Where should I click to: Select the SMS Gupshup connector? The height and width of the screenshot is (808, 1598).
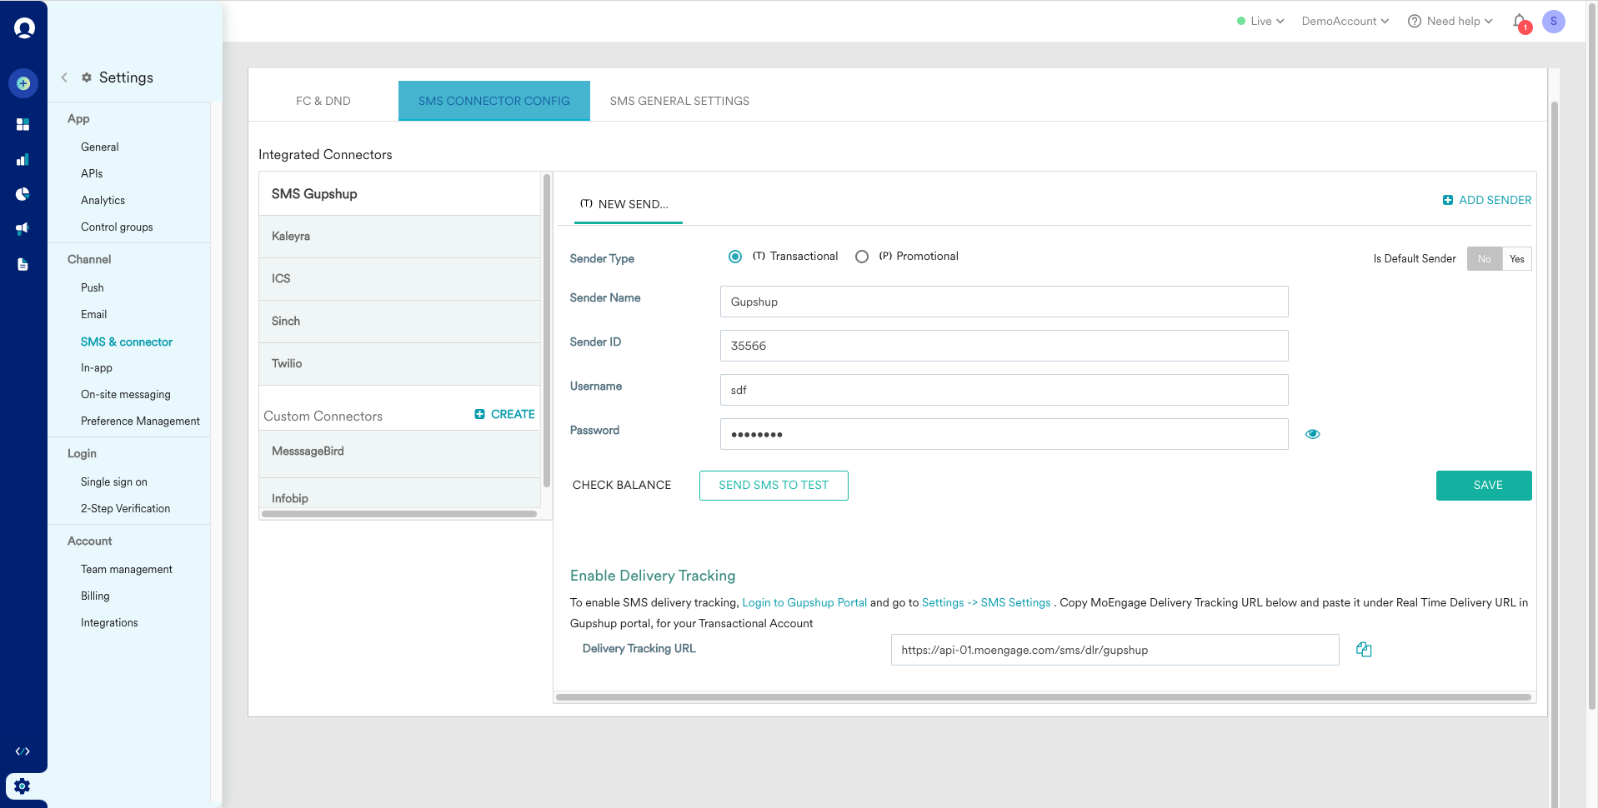click(400, 194)
